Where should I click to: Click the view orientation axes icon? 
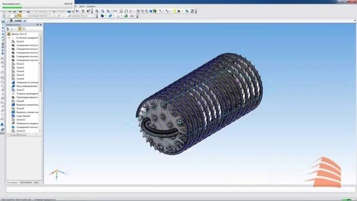click(x=131, y=11)
